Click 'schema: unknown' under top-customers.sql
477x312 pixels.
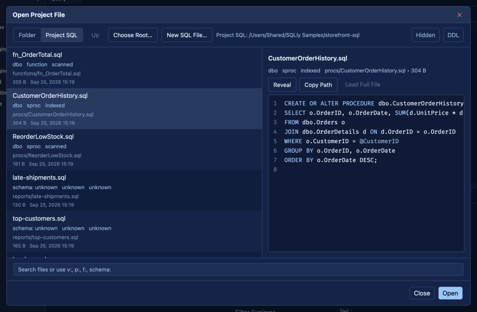click(35, 228)
